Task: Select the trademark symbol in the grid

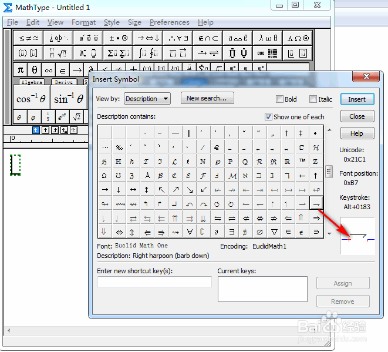Action: pyautogui.click(x=302, y=161)
